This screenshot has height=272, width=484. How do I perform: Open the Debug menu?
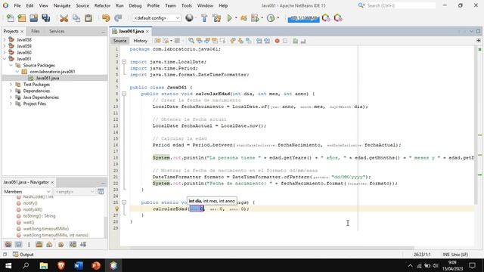(x=135, y=5)
